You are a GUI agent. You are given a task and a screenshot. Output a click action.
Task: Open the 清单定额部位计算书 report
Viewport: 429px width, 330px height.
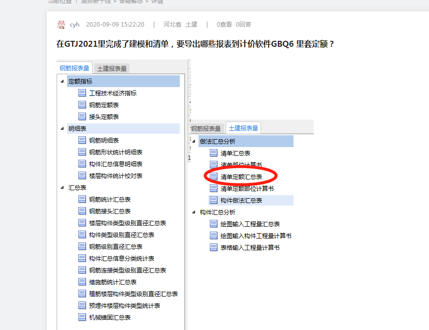(x=247, y=188)
